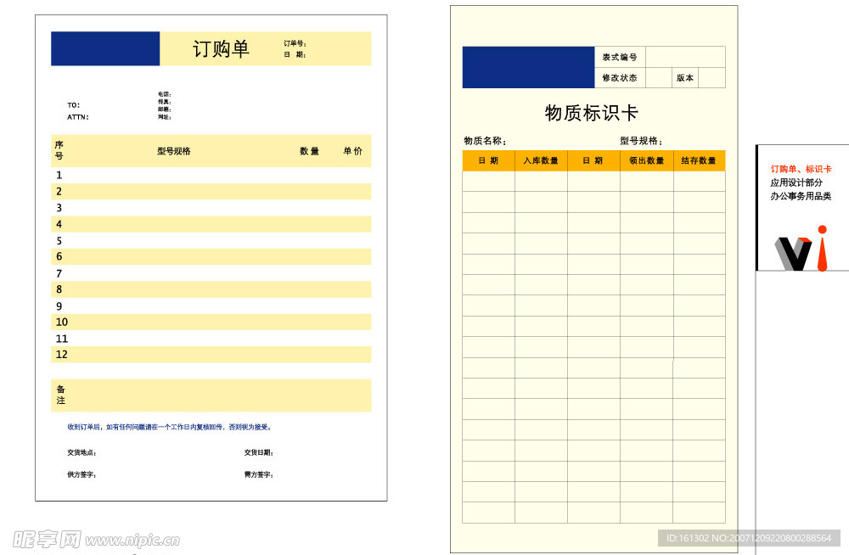Select row number 7 in the order table
Image resolution: width=849 pixels, height=555 pixels.
pyautogui.click(x=211, y=273)
